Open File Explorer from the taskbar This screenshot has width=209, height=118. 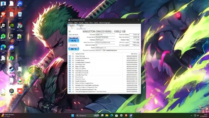click(x=107, y=116)
